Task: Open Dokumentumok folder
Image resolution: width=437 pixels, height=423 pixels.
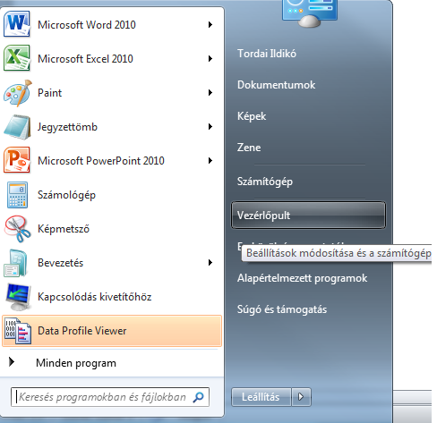Action: click(276, 85)
